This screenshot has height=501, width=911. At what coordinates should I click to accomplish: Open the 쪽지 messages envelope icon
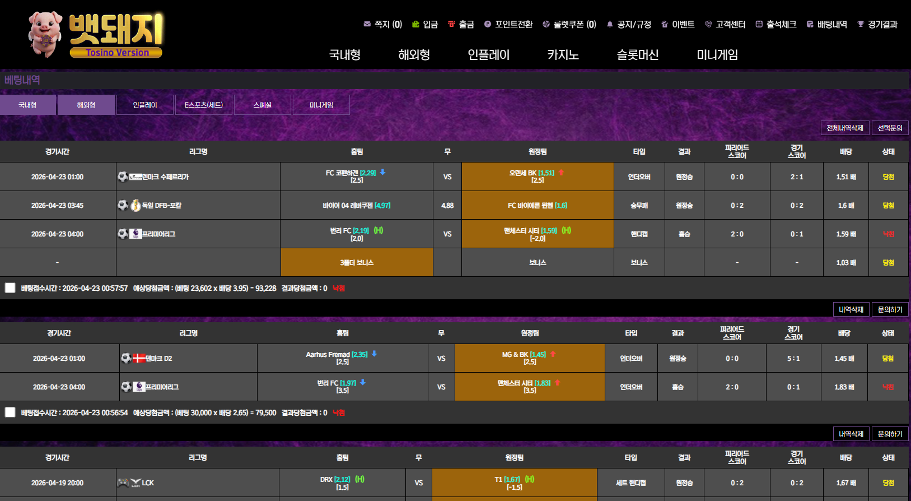tap(367, 24)
